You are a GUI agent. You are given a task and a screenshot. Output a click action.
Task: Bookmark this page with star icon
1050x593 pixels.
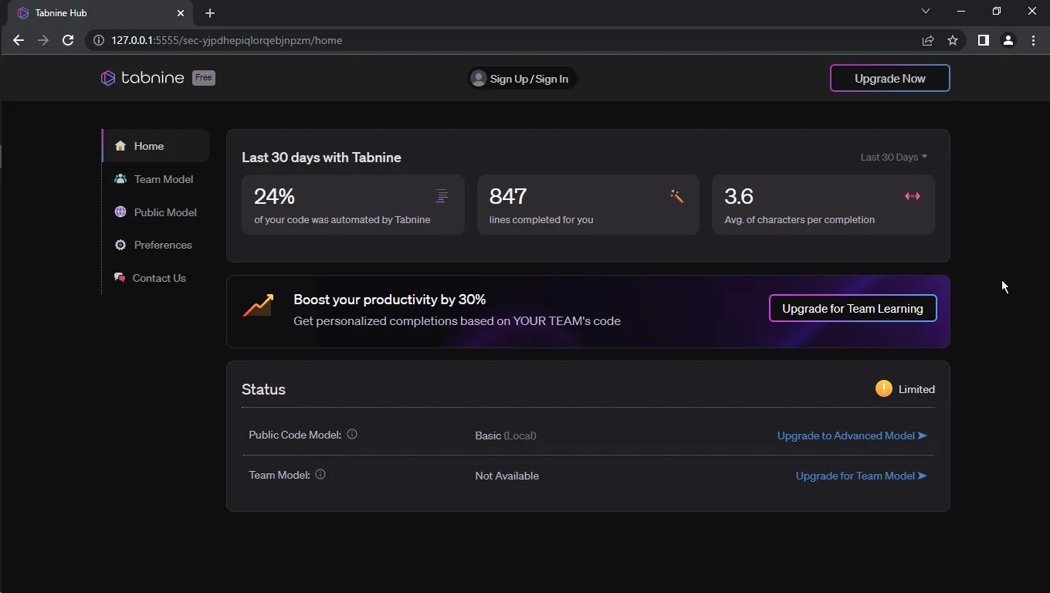tap(953, 40)
